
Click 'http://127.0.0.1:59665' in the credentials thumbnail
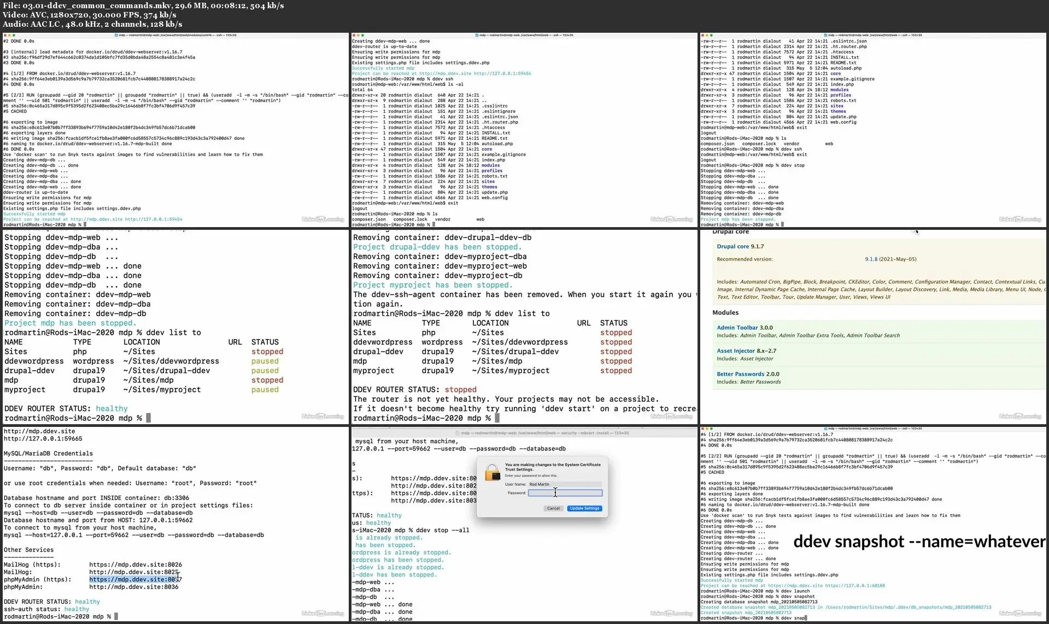point(43,439)
